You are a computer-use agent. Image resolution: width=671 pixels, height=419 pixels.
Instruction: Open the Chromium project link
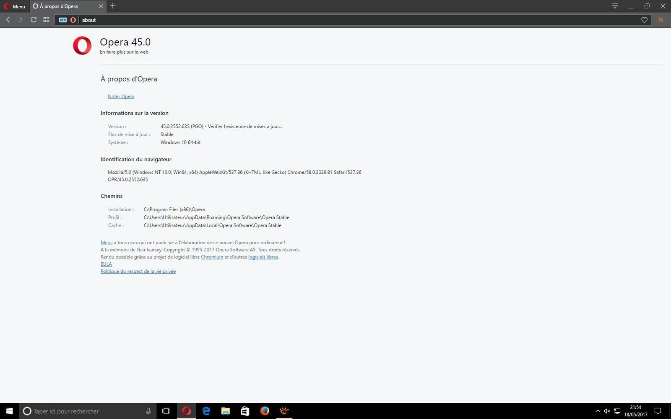pos(212,257)
